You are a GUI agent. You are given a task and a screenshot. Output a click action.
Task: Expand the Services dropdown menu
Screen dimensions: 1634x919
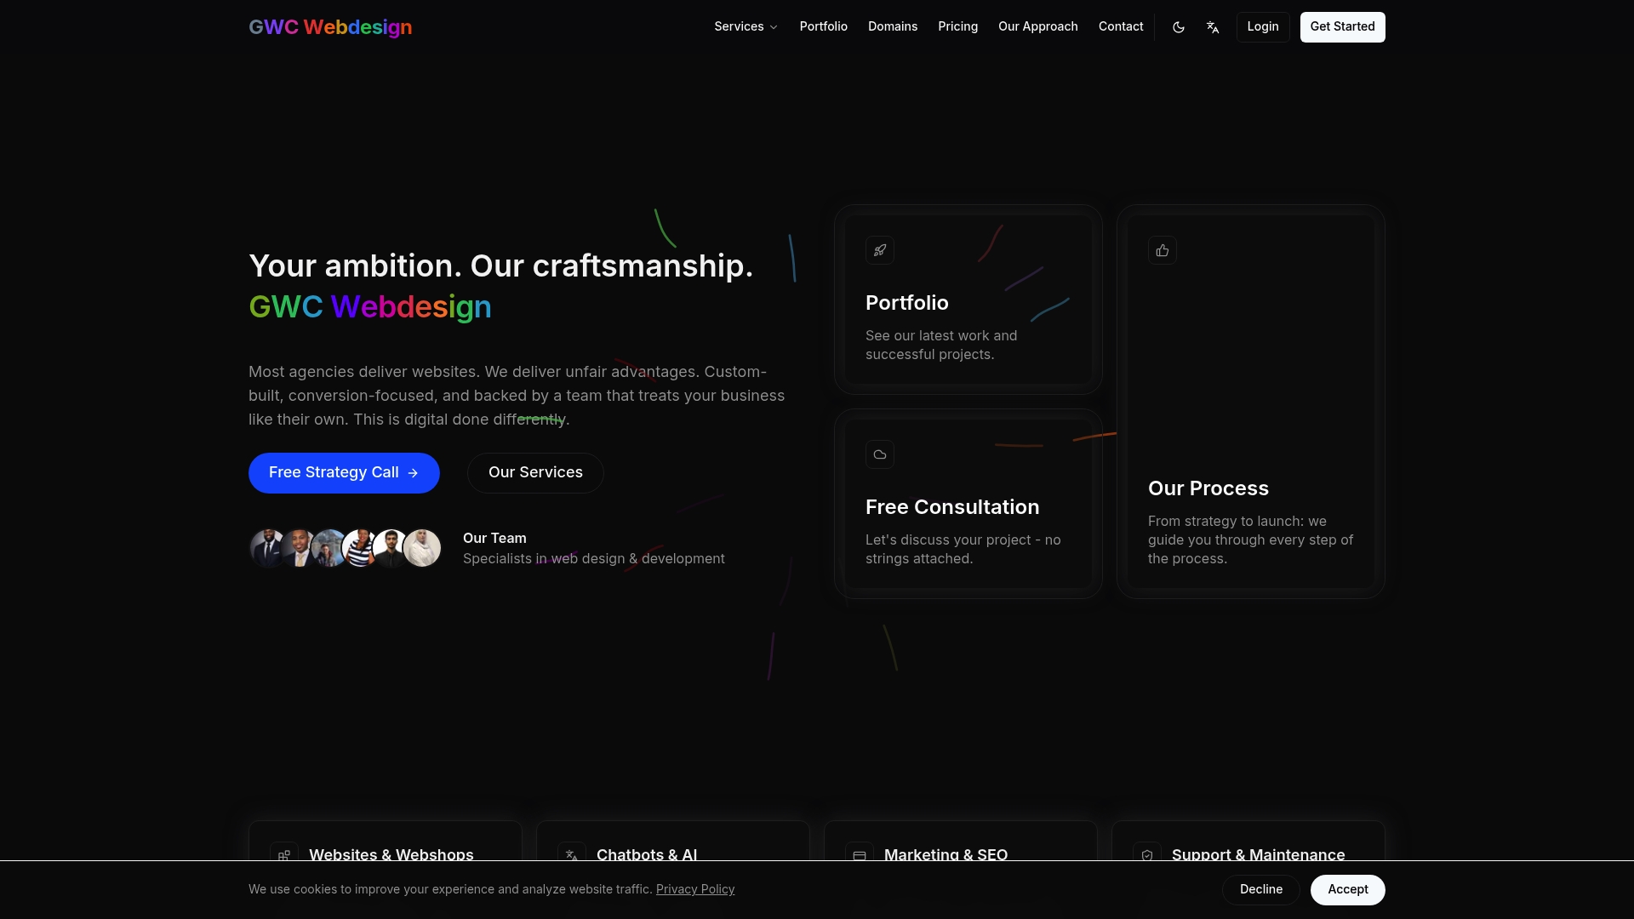click(744, 26)
